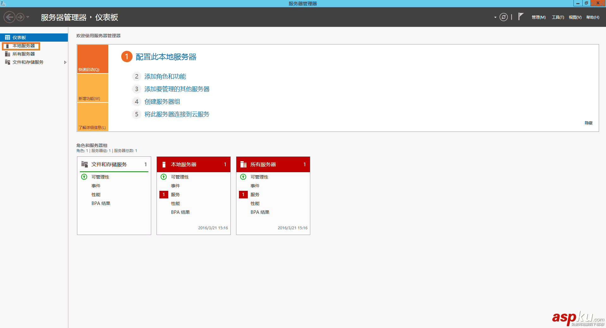This screenshot has height=328, width=606.
Task: Click the 仪表板 sidebar icon
Action: [x=8, y=38]
